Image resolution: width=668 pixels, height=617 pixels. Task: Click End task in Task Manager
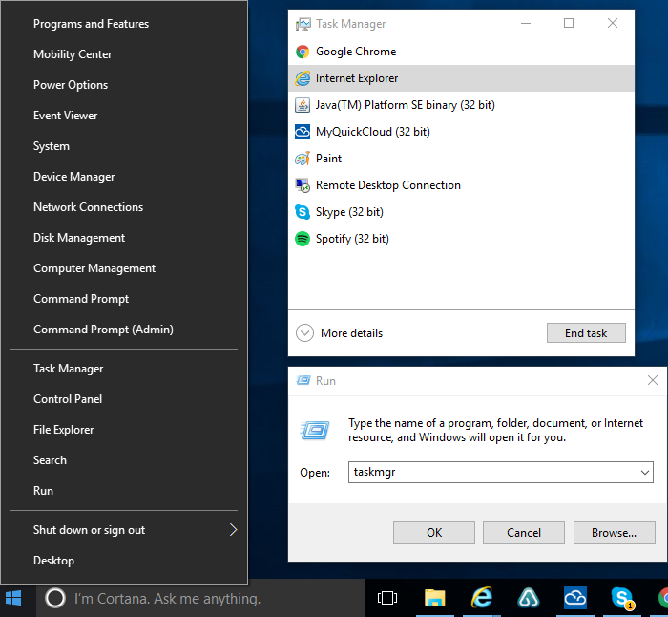[x=586, y=333]
